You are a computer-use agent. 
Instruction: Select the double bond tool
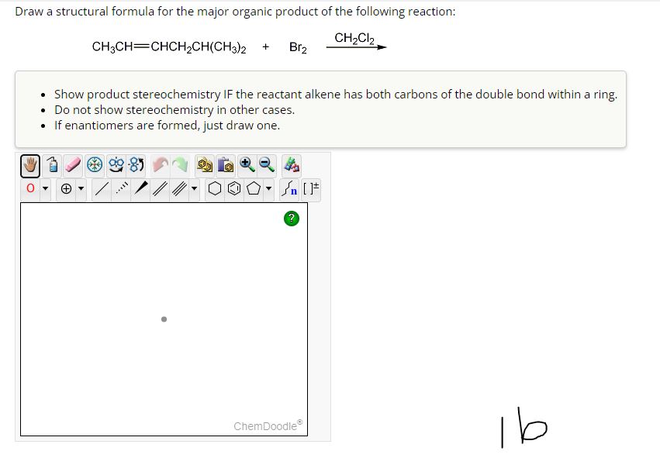click(x=160, y=189)
